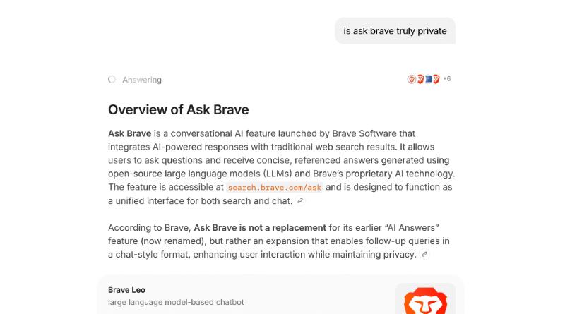Screen dimensions: 565x314
Task: Click the Brave lion logo thumbnail
Action: pos(424,299)
